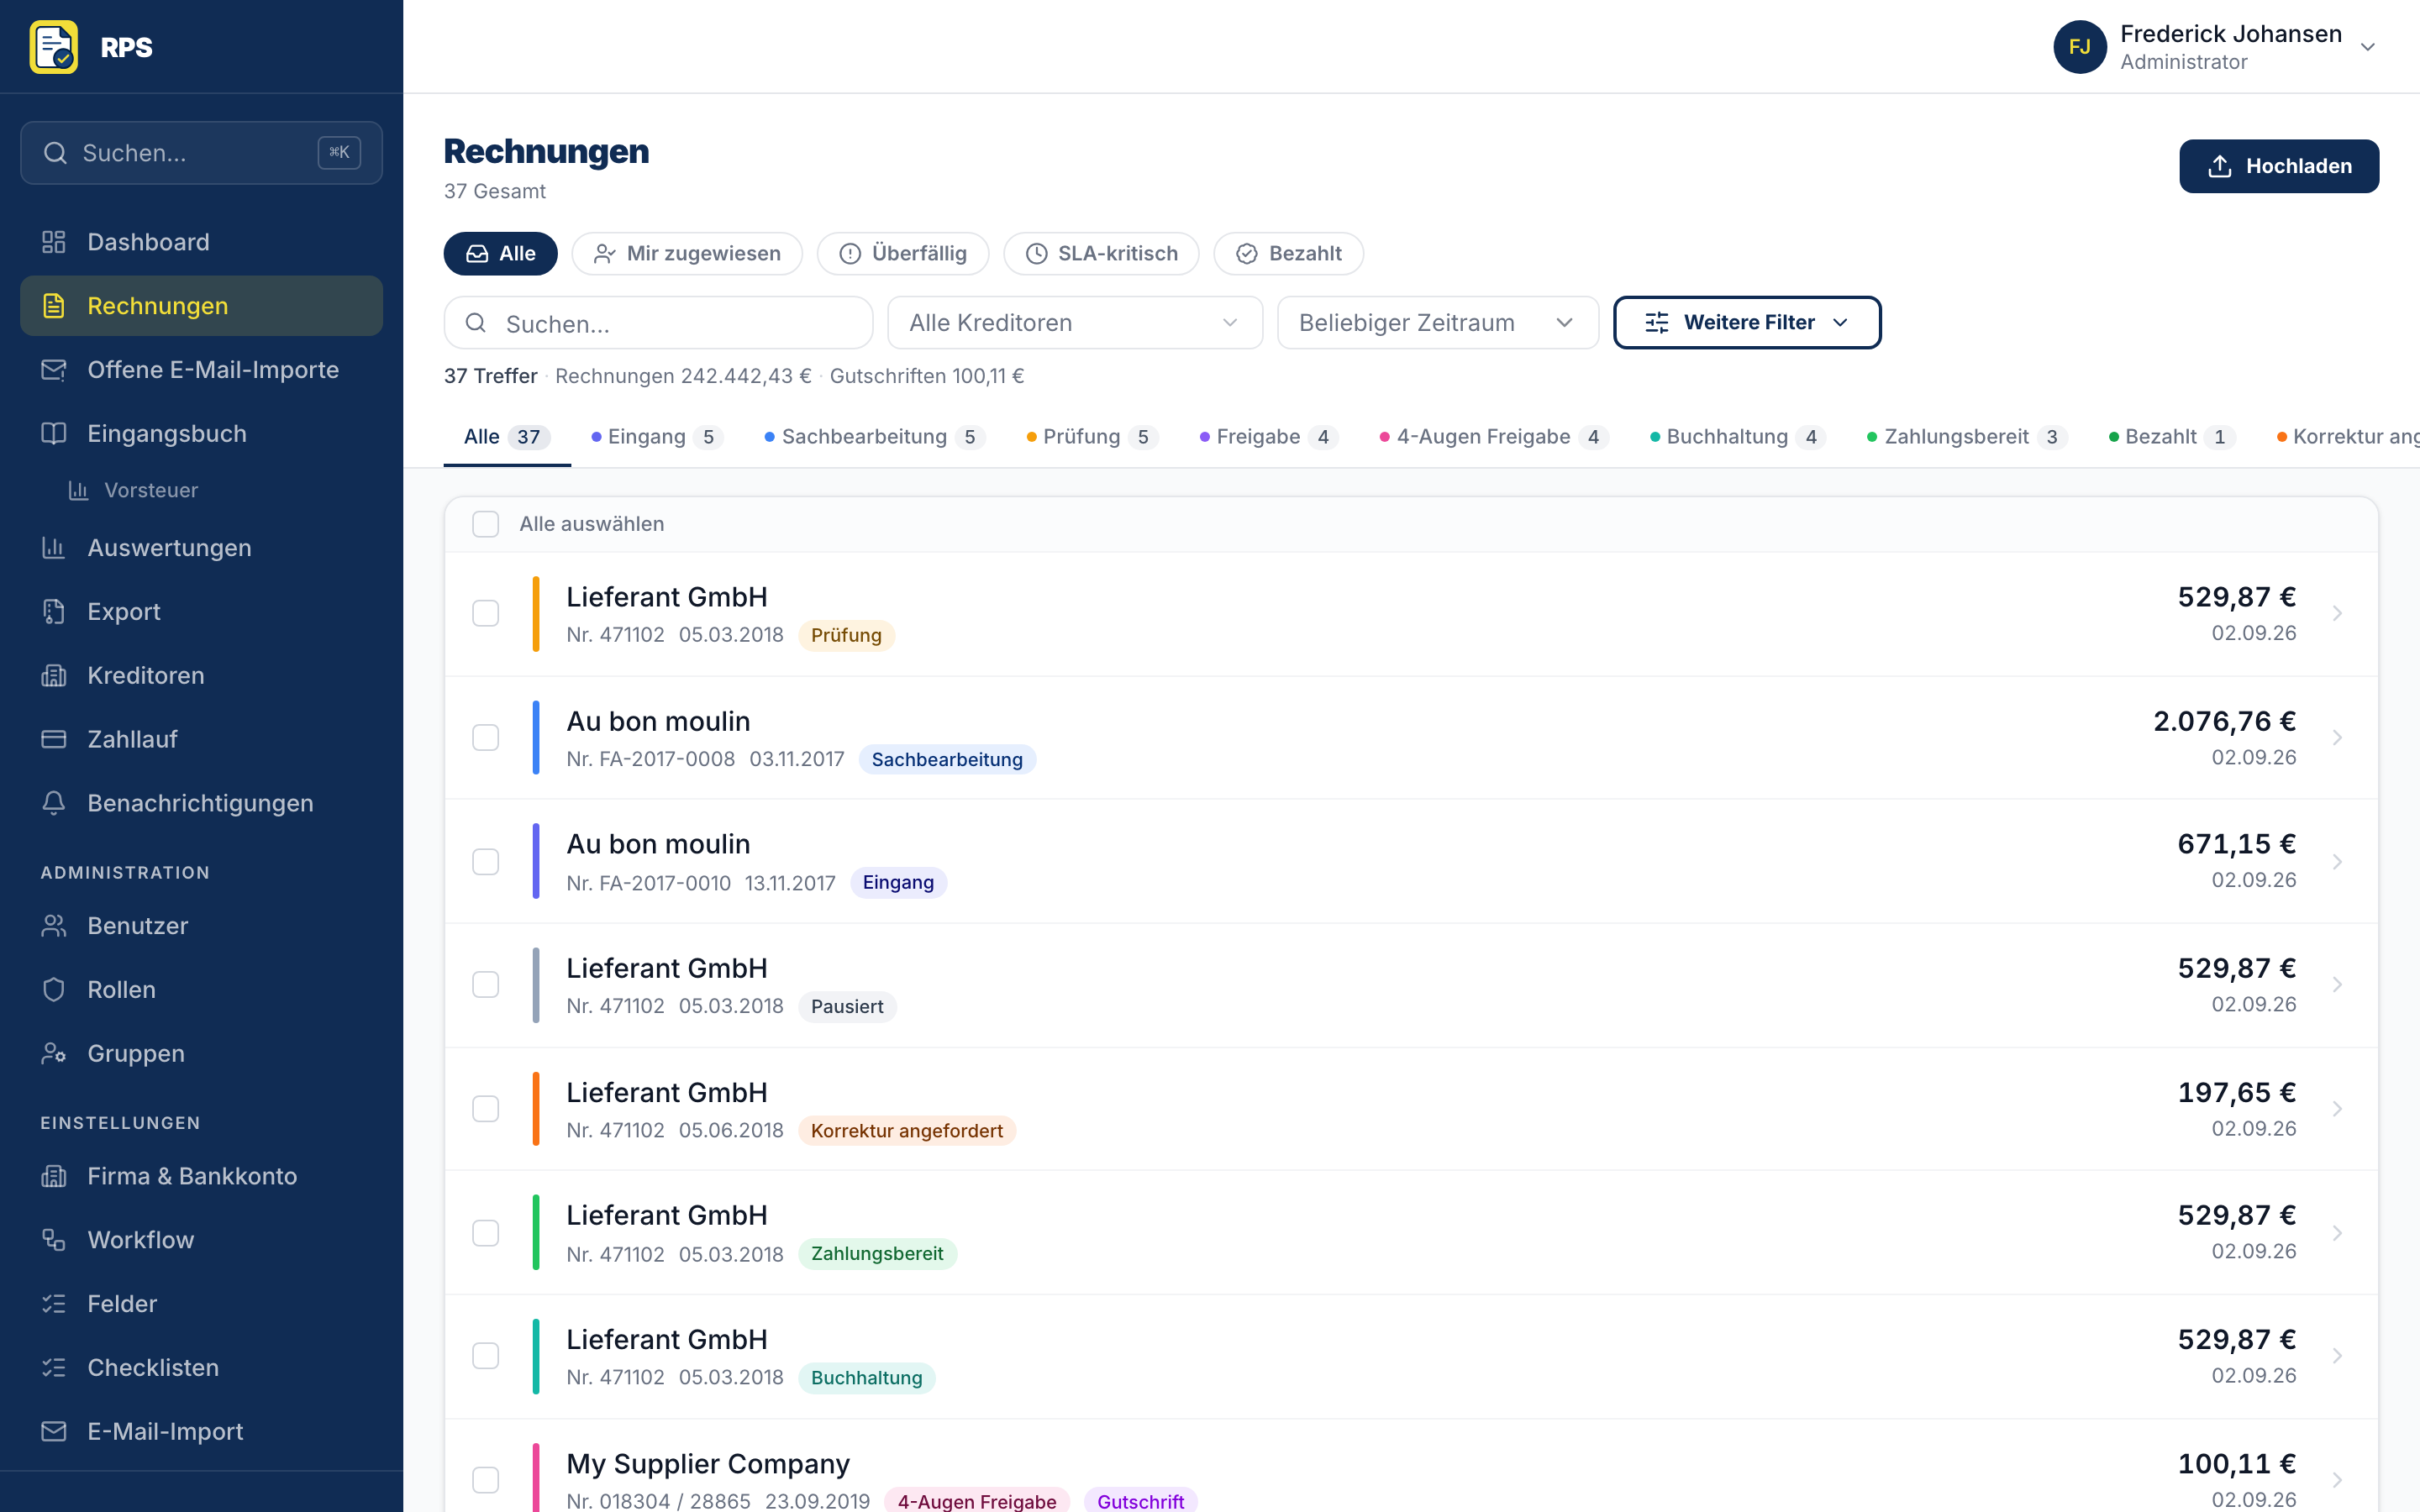This screenshot has width=2420, height=1512.
Task: Tick the Alle auswählen checkbox
Action: click(486, 524)
